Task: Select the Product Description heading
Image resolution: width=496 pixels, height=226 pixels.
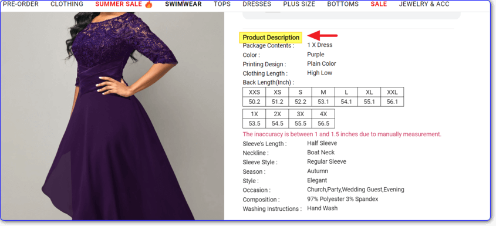Action: (x=271, y=38)
